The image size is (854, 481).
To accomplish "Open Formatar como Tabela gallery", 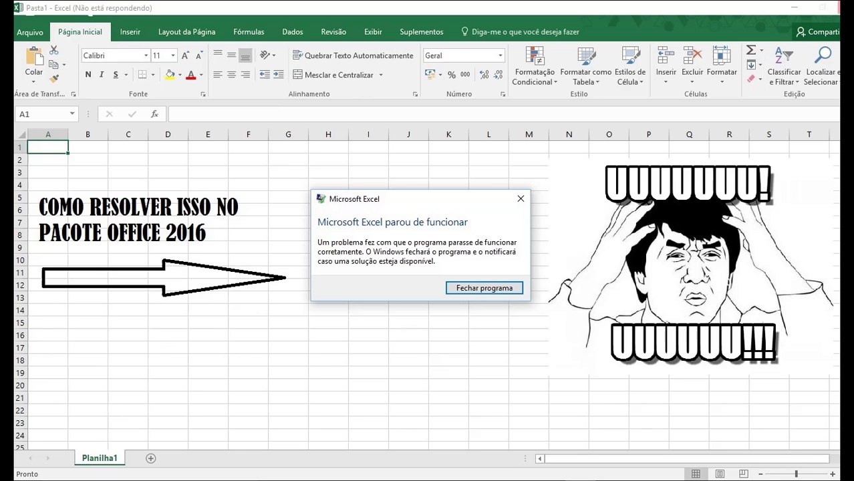I will [586, 65].
